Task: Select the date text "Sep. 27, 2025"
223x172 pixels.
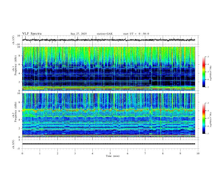Action: [79, 34]
